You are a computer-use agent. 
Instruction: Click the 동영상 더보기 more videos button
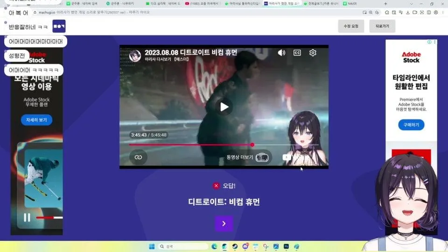(x=247, y=157)
